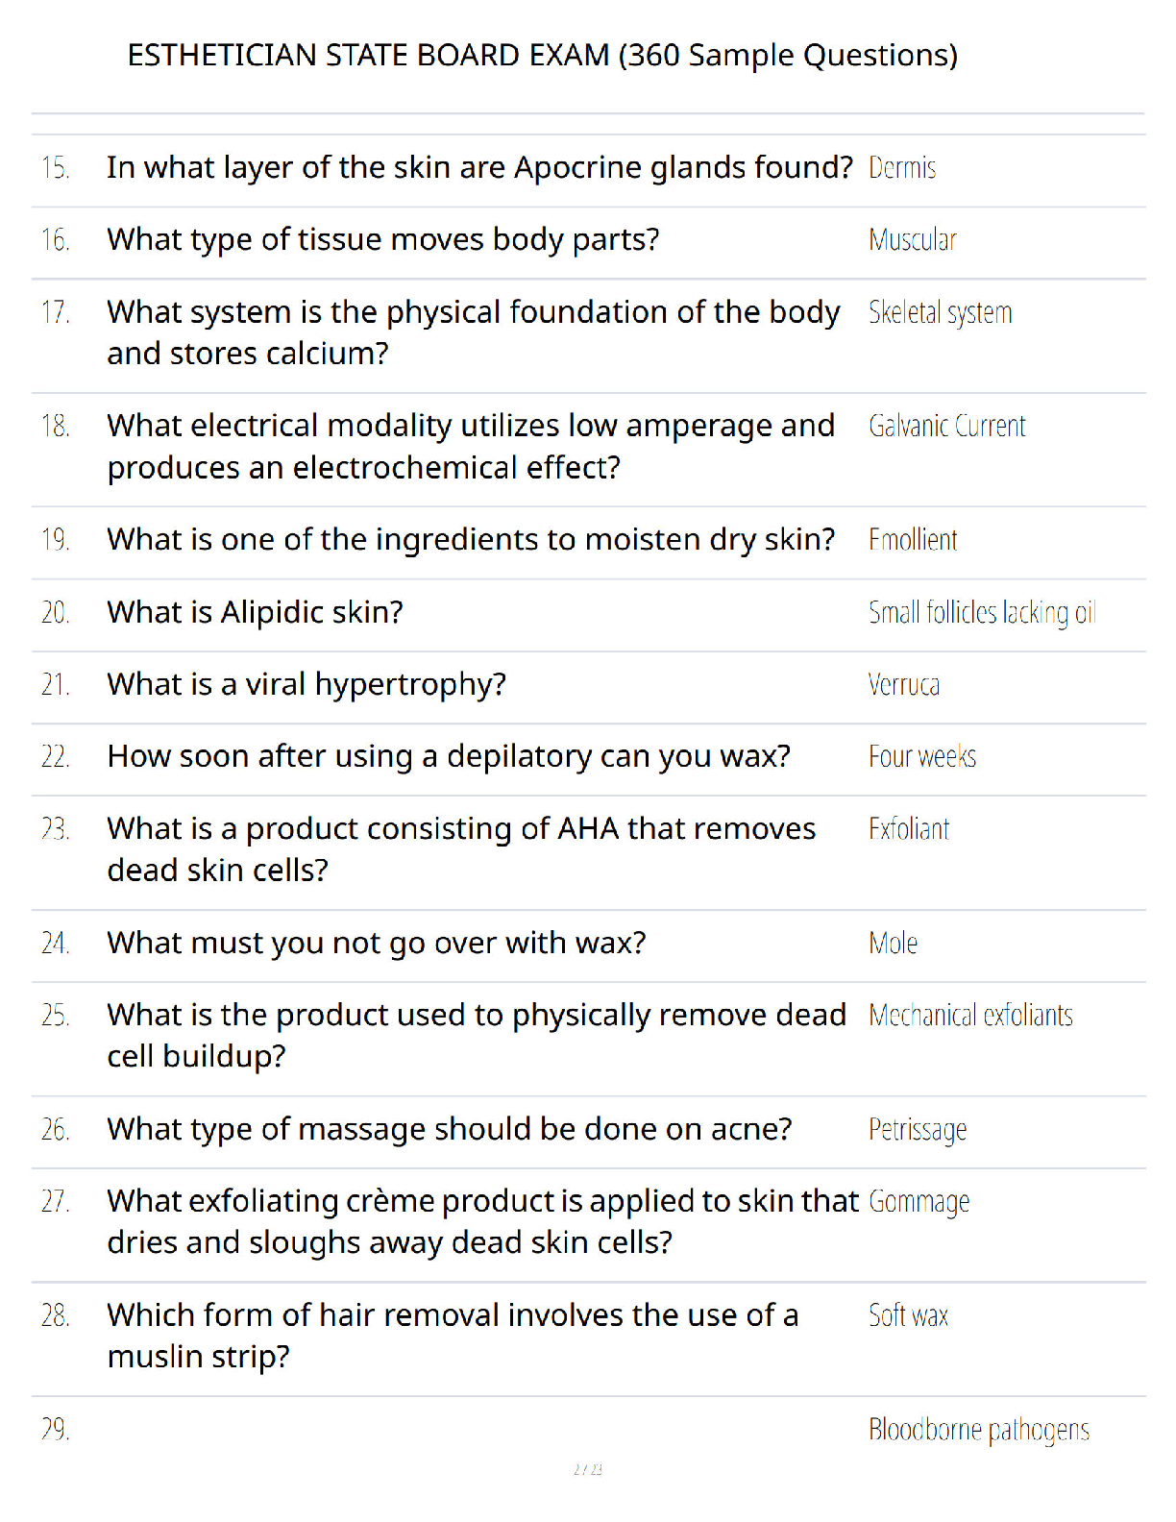This screenshot has width=1176, height=1522.
Task: Select the question about massage on acne
Action: point(450,1128)
